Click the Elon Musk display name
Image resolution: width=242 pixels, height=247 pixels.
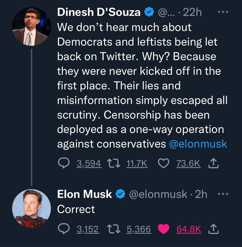pyautogui.click(x=84, y=194)
